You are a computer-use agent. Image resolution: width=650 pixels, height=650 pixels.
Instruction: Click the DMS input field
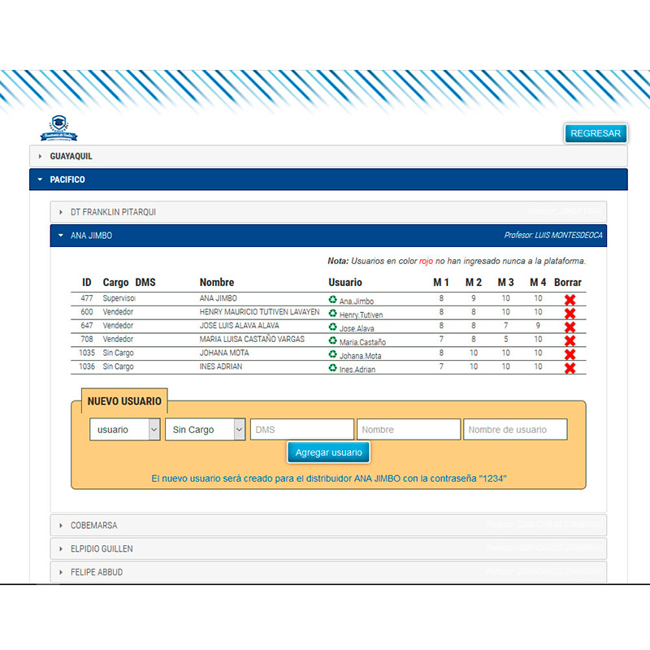point(302,430)
